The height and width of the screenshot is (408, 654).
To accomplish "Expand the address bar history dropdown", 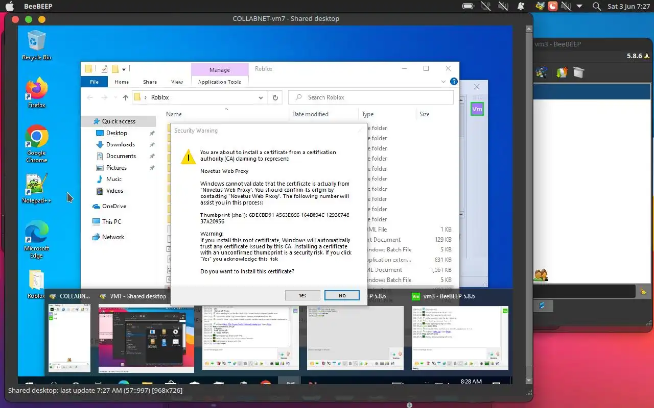I will 261,97.
